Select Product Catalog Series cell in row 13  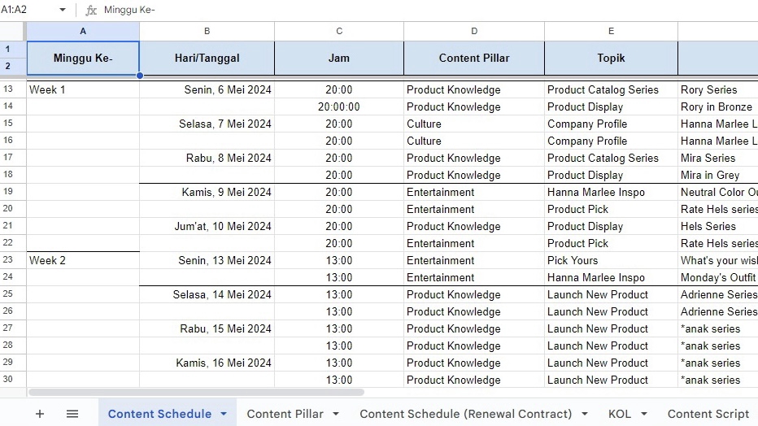pyautogui.click(x=611, y=90)
